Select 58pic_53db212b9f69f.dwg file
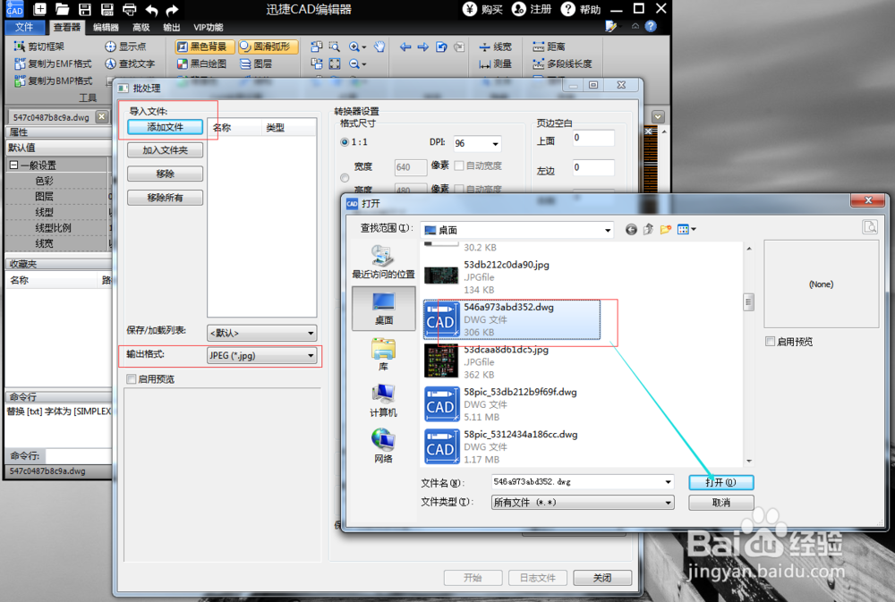This screenshot has width=895, height=602. click(x=512, y=404)
